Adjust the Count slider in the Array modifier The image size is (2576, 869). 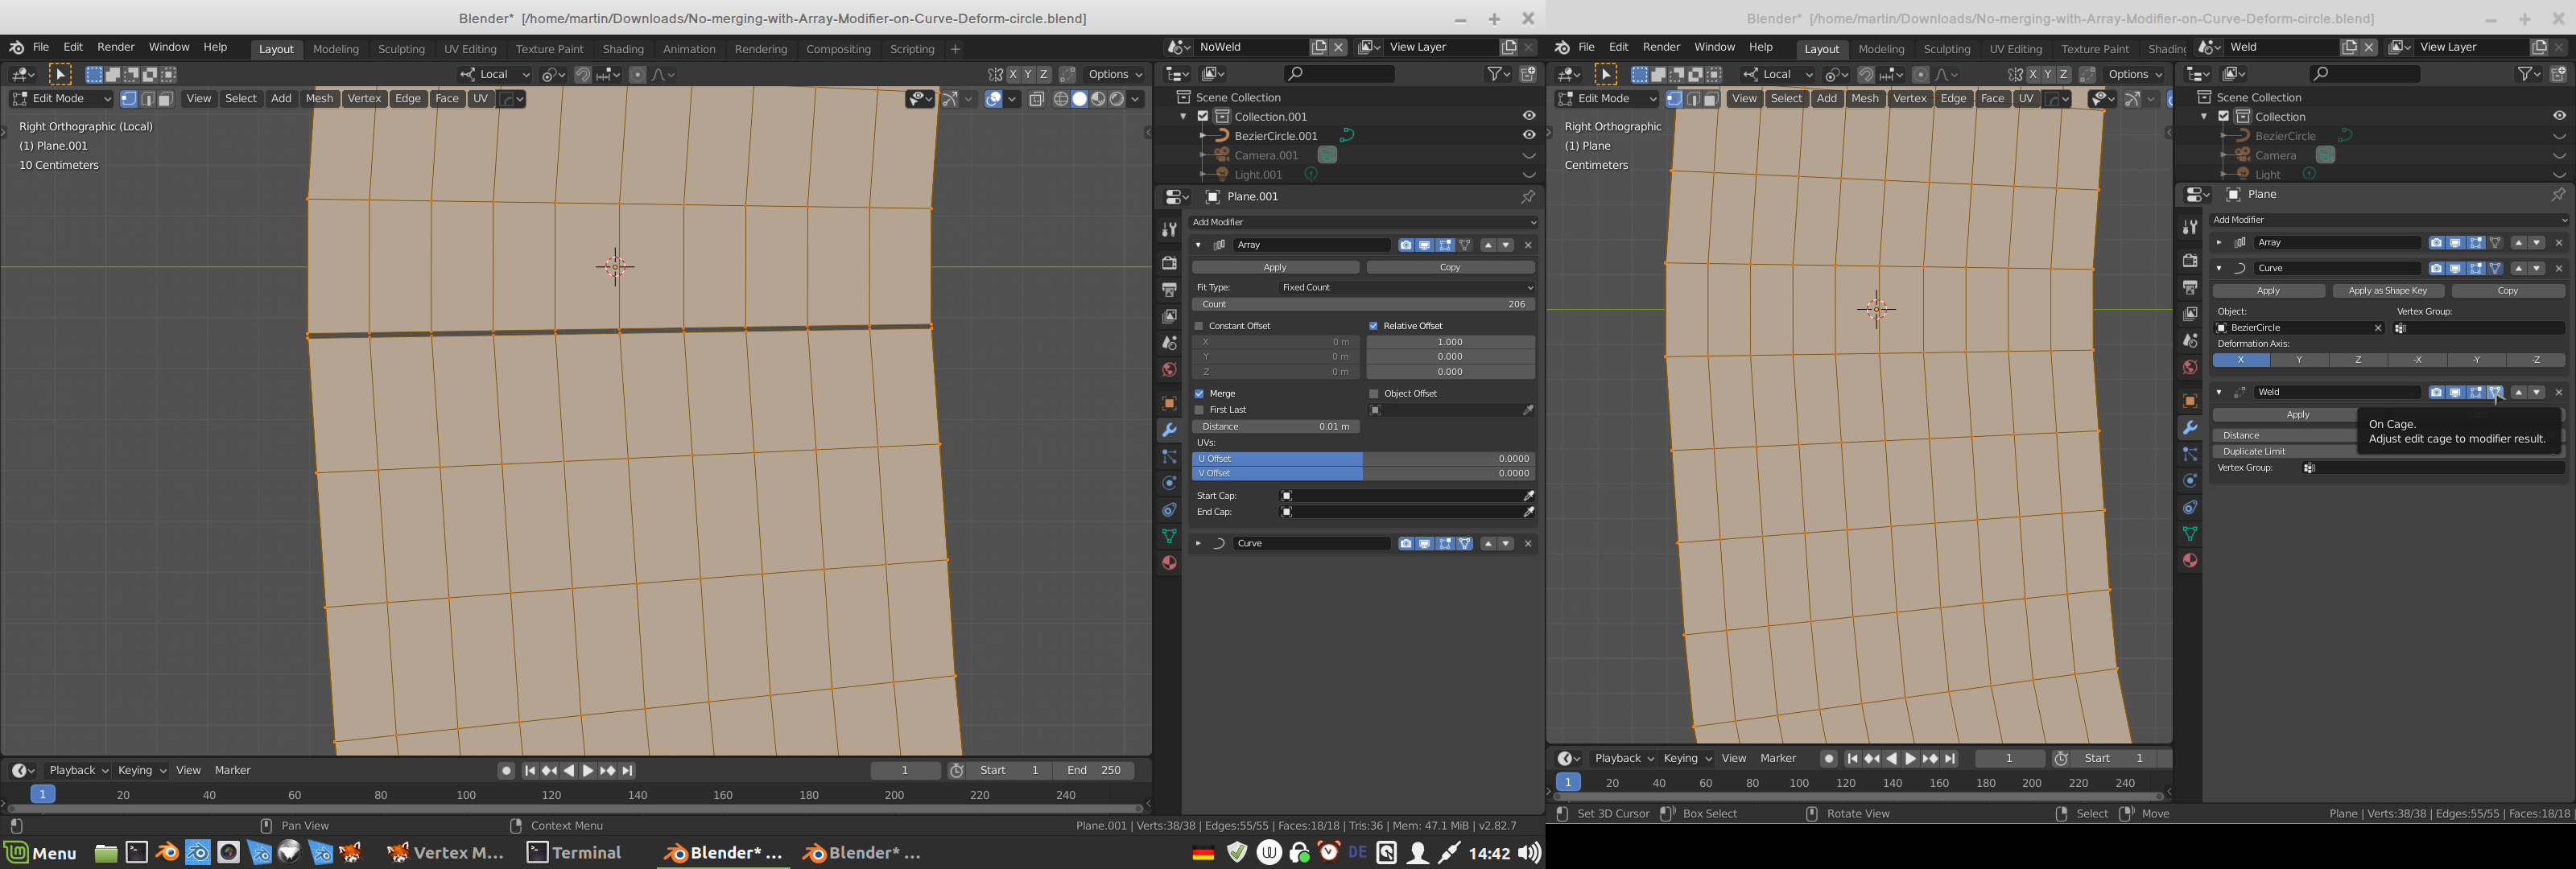pyautogui.click(x=1363, y=304)
